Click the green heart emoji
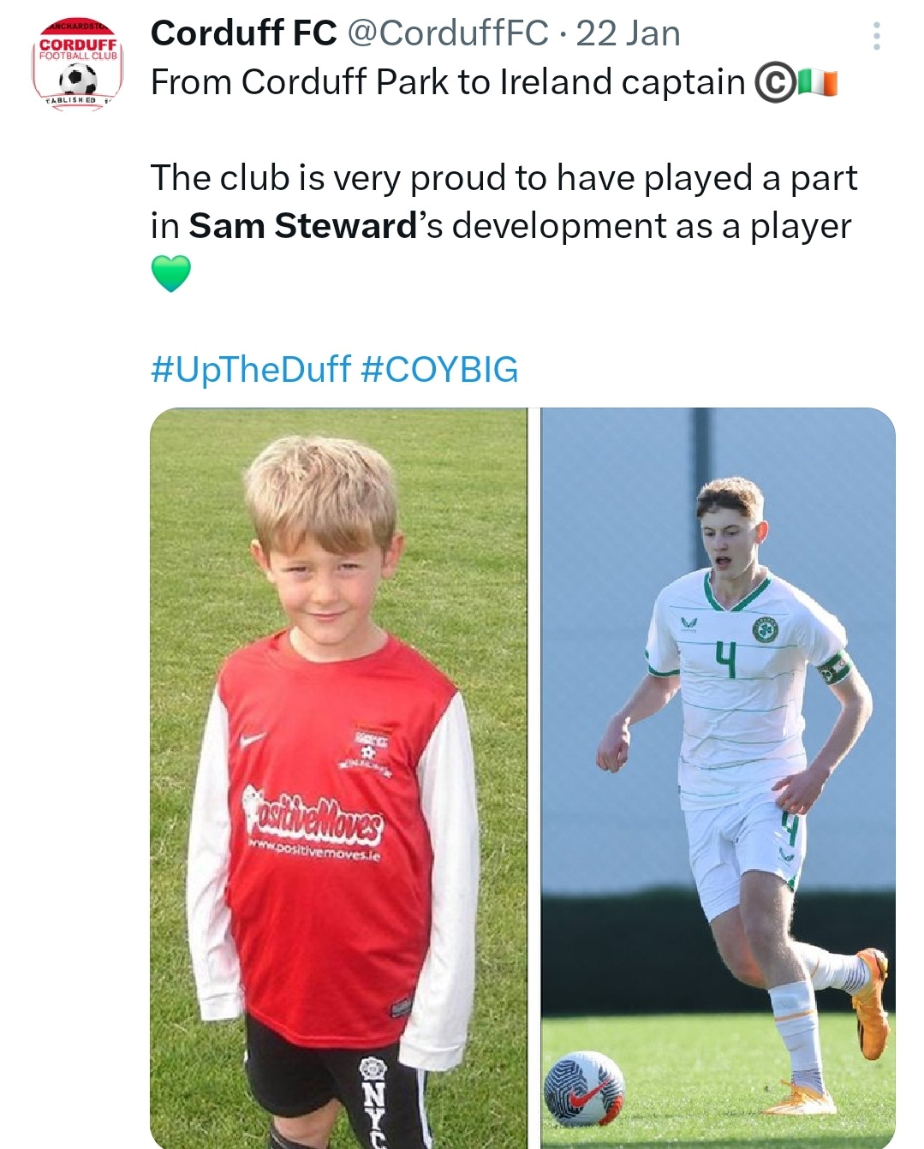The width and height of the screenshot is (924, 1149). [x=170, y=274]
